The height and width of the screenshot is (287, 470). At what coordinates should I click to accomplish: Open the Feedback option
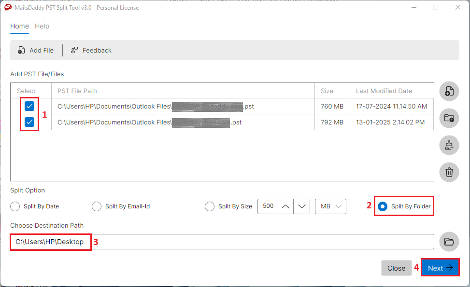coord(91,50)
